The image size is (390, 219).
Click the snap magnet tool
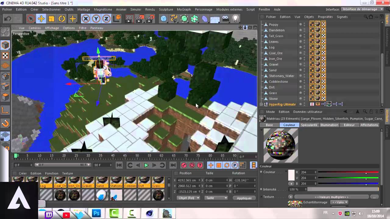tap(5, 123)
